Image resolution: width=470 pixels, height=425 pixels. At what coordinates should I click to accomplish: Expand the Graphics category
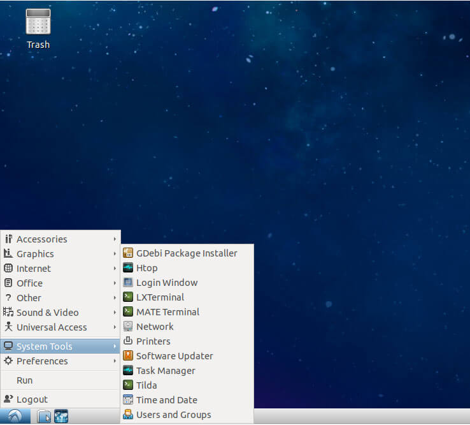coord(61,254)
